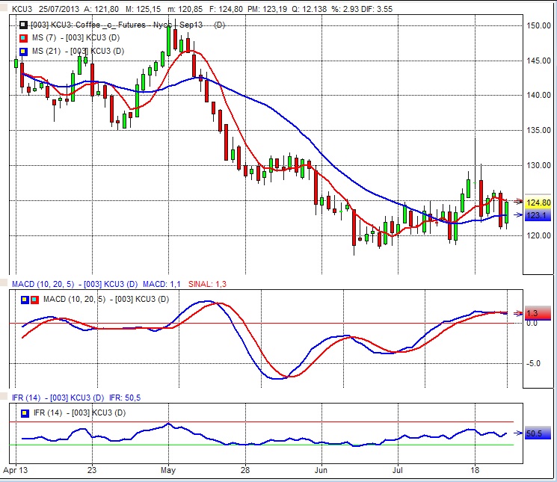
Task: Click the May date marker on time axis
Action: [x=167, y=471]
